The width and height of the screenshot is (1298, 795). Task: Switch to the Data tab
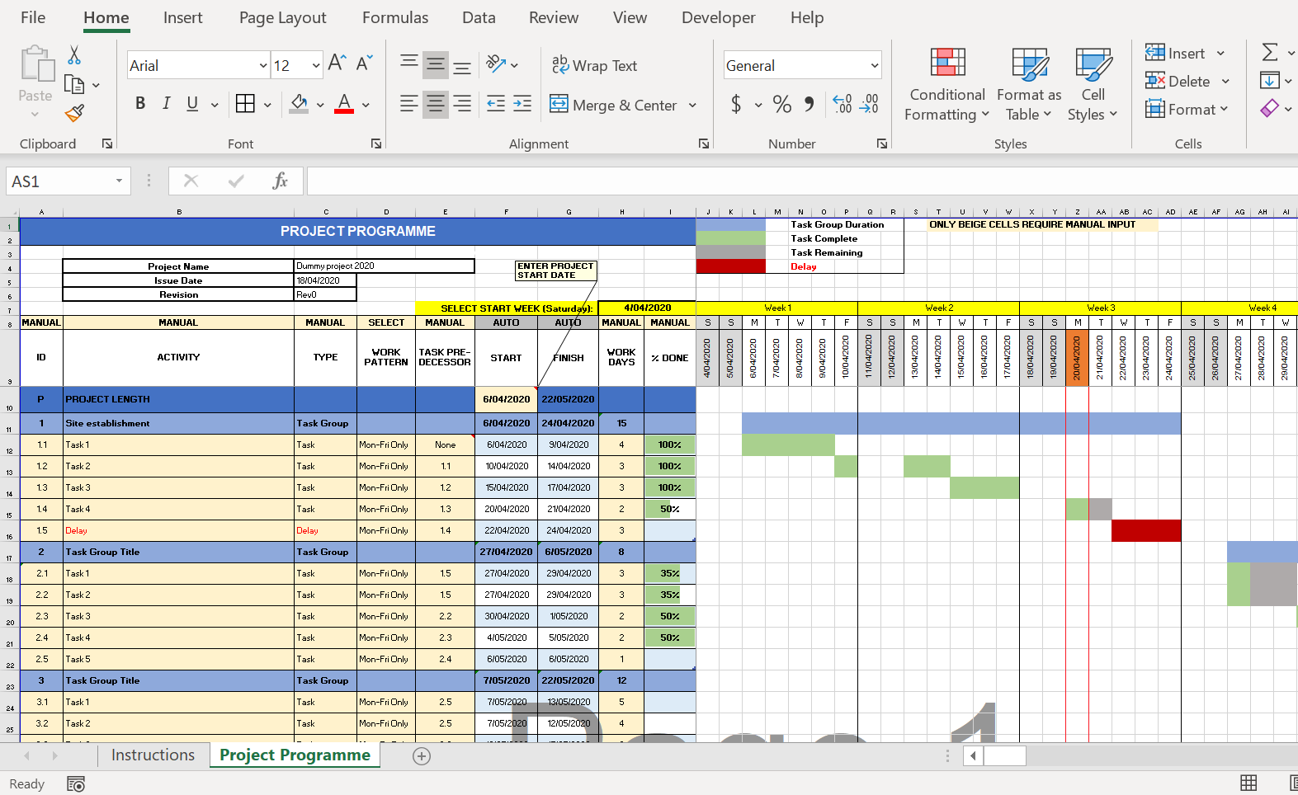coord(479,17)
